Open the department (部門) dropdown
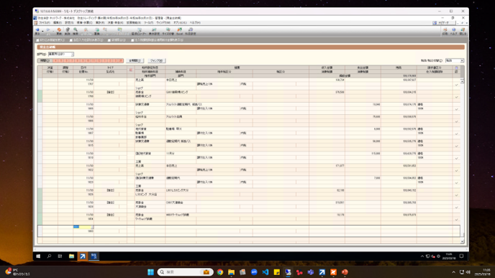This screenshot has width=495, height=278. tap(72, 54)
